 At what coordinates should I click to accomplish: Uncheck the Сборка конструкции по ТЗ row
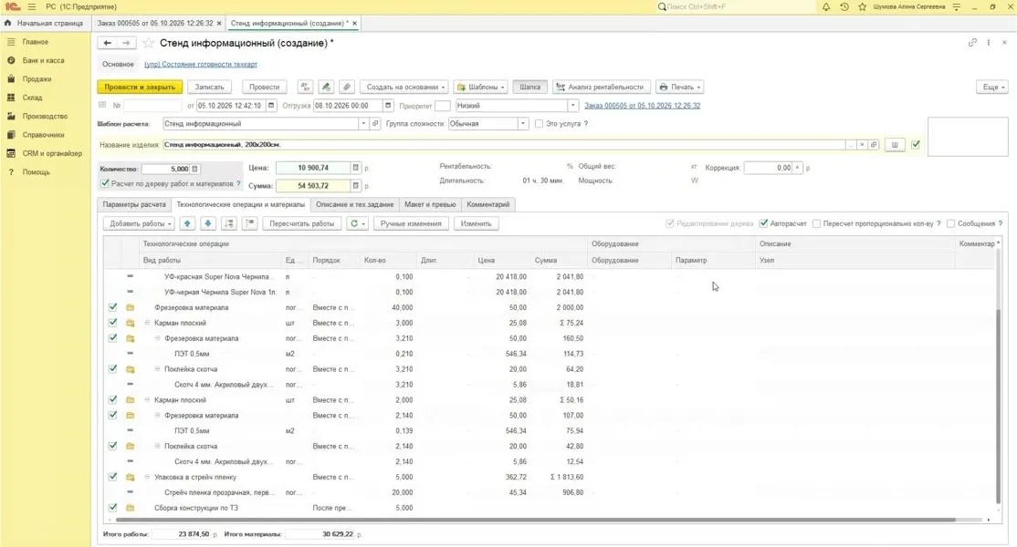tap(113, 508)
